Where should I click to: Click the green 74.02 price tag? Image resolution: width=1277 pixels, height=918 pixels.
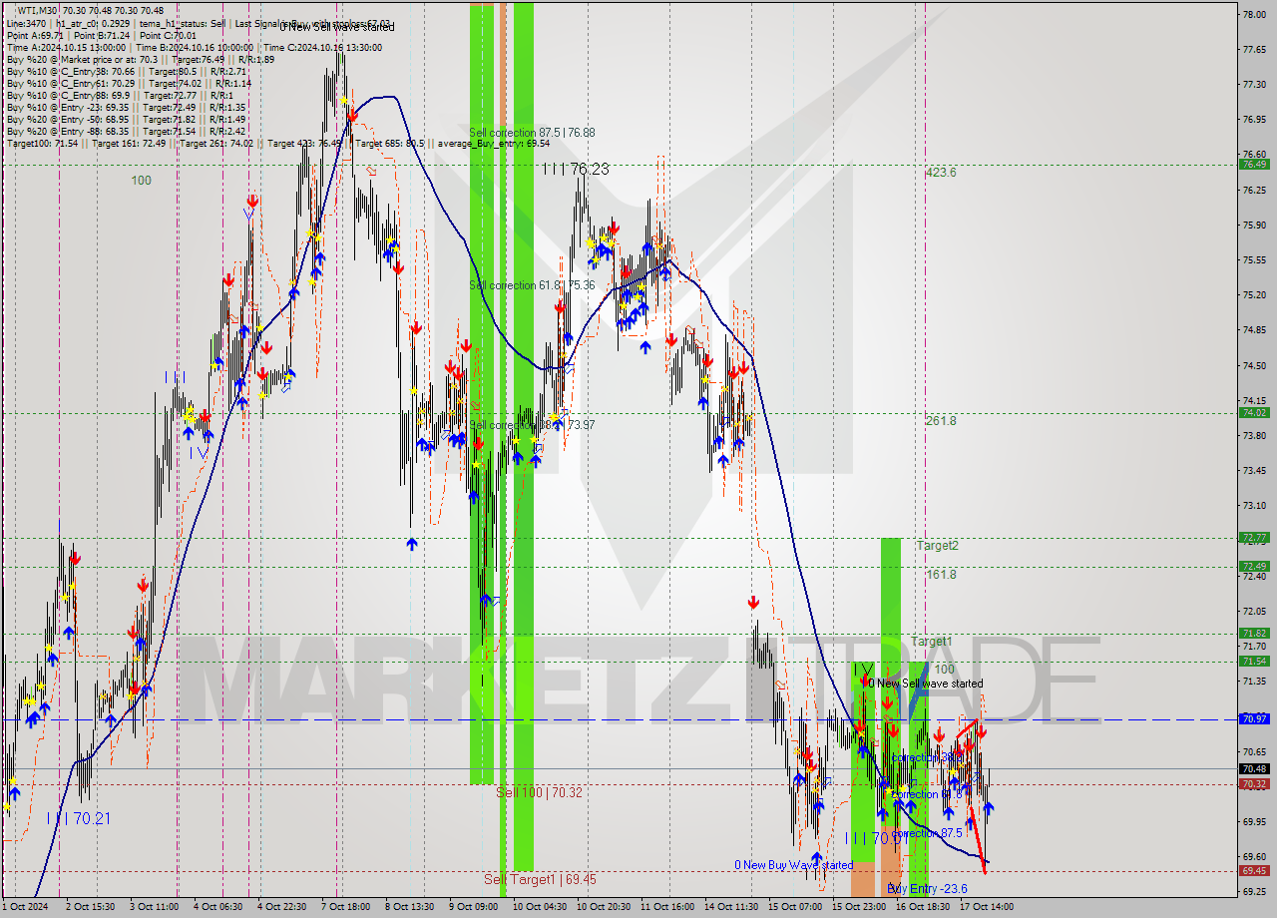tap(1253, 412)
